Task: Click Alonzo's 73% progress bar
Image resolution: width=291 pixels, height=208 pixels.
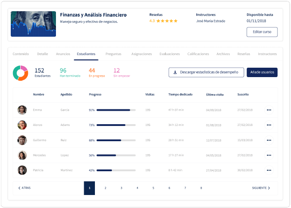Action: pos(116,125)
